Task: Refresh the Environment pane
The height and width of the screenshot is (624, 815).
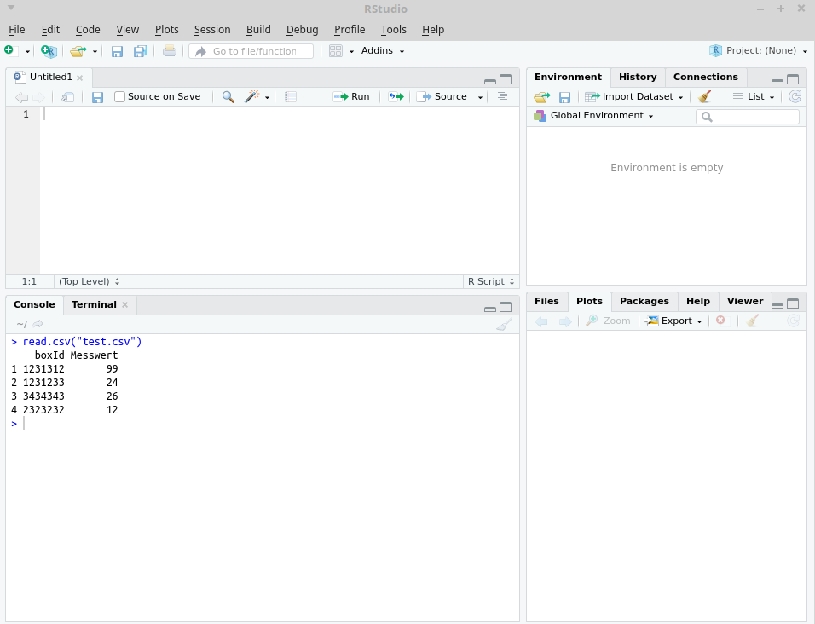Action: point(795,96)
